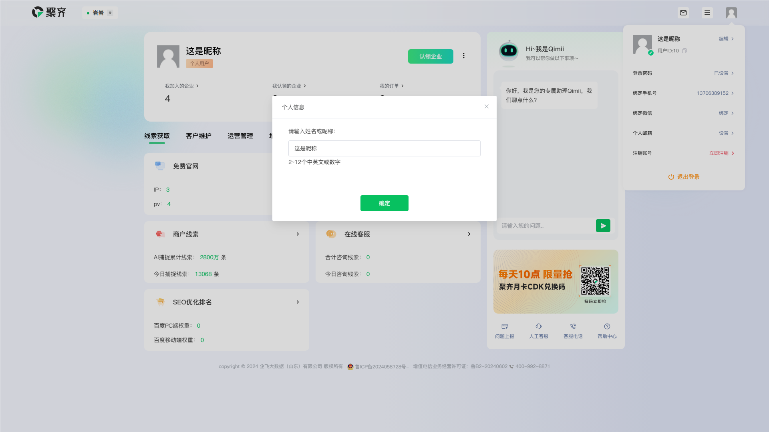Click the 在线客服 chat icon
This screenshot has height=432, width=769.
331,234
